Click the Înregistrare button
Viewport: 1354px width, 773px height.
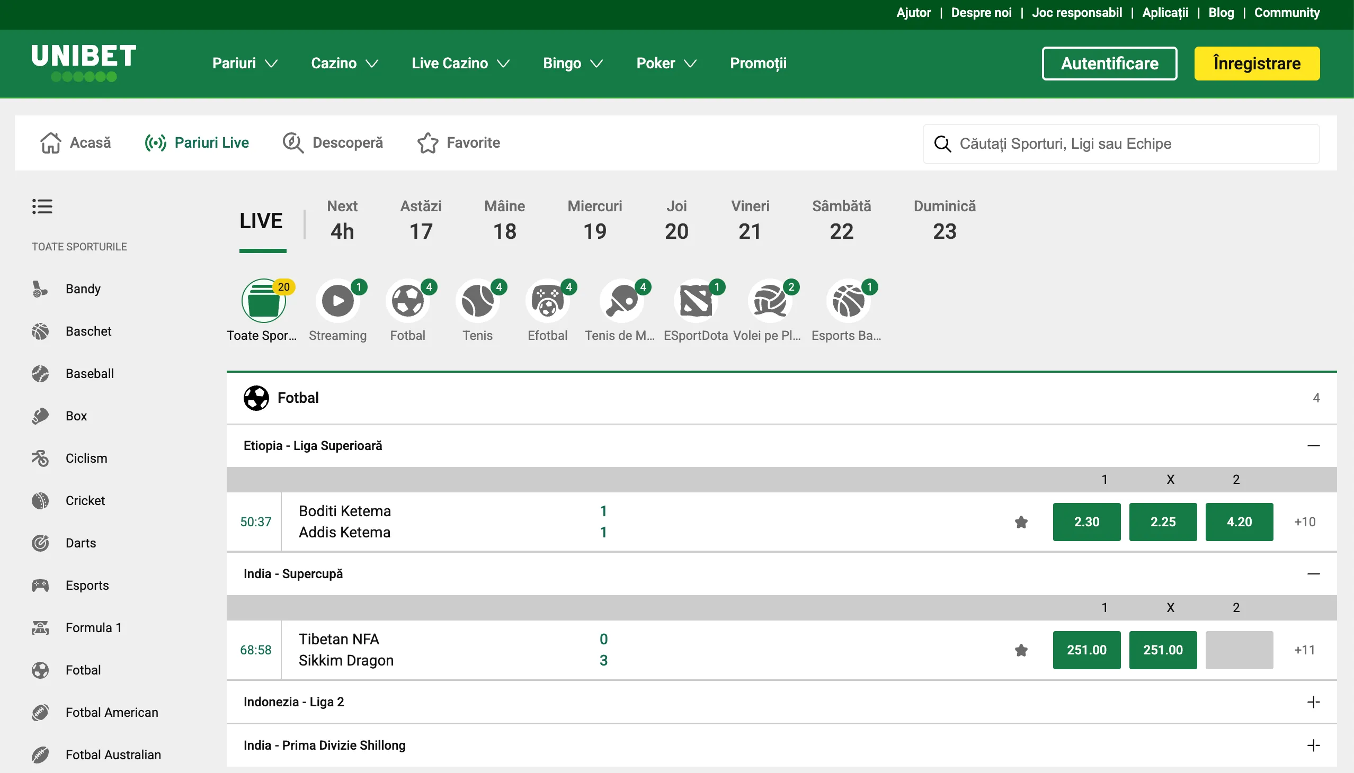coord(1257,63)
